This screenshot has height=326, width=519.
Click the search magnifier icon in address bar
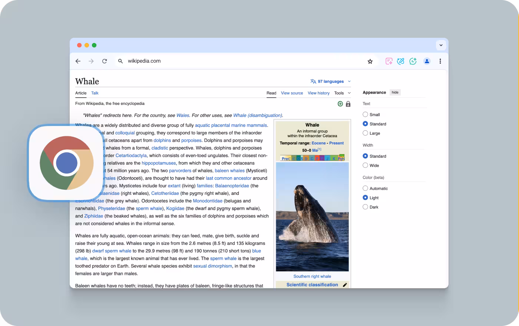[120, 61]
